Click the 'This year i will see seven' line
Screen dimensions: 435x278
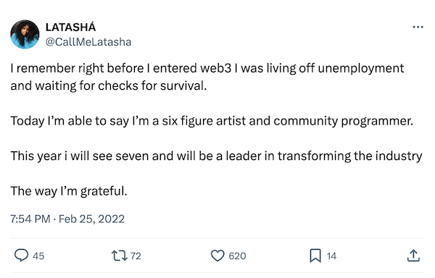[216, 156]
